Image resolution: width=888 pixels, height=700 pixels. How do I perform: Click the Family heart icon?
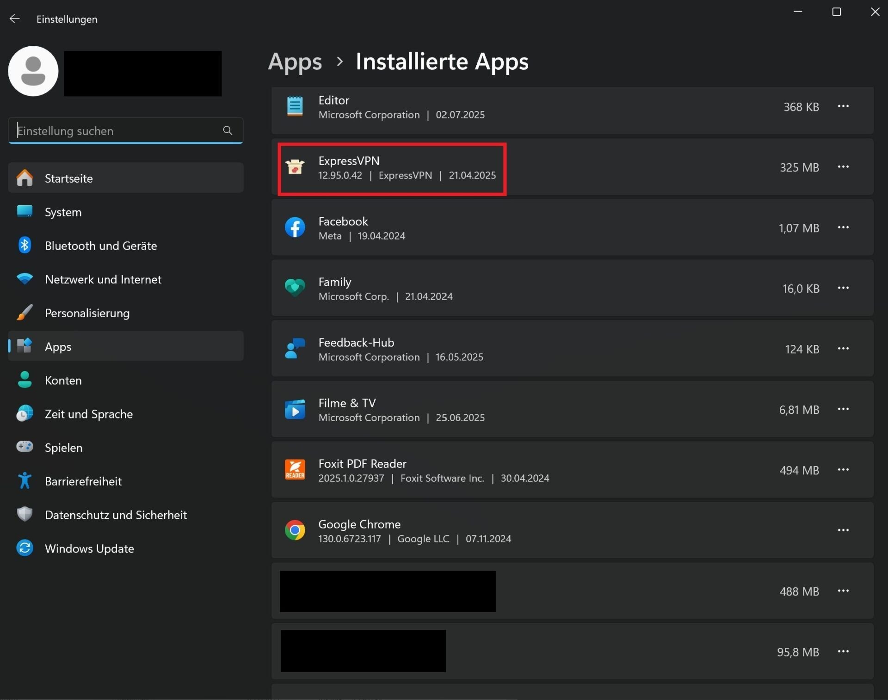point(295,288)
